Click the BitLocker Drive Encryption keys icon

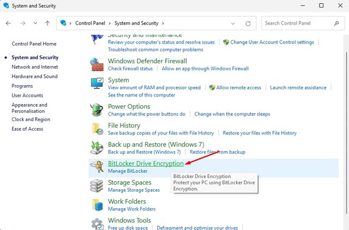98,166
